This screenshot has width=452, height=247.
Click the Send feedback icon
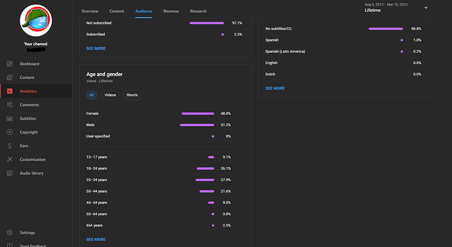pyautogui.click(x=10, y=245)
